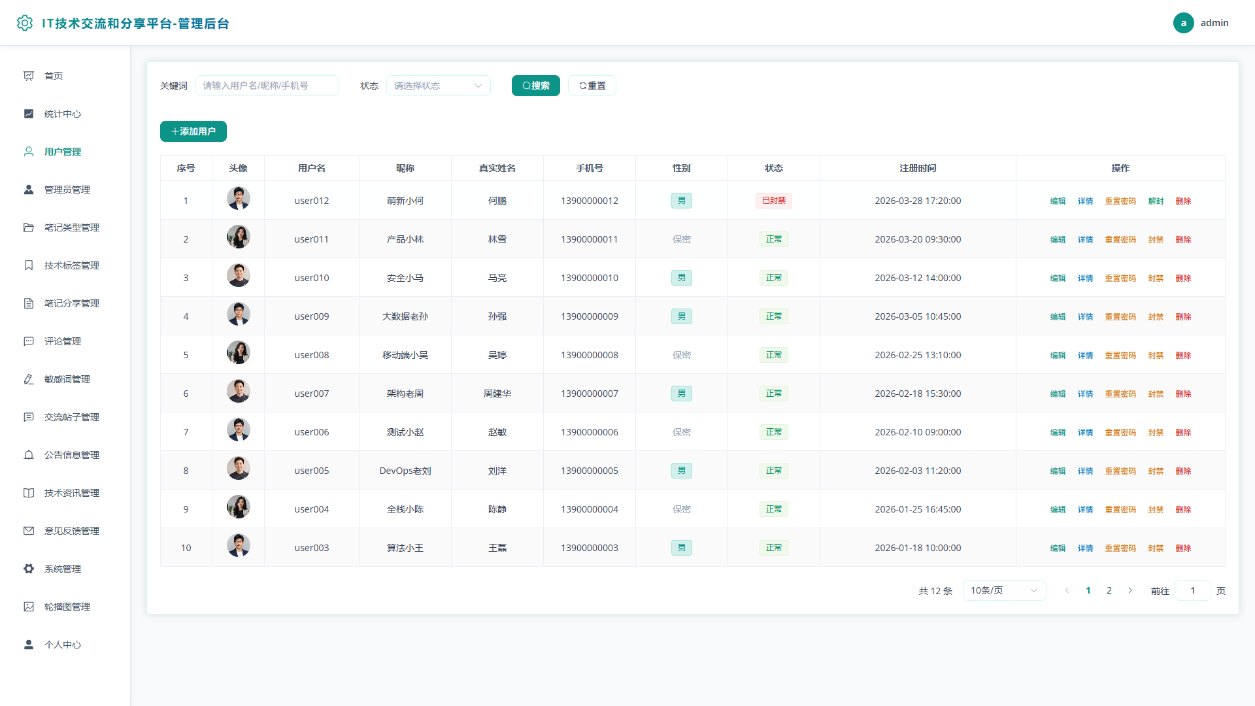The image size is (1255, 706).
Task: Click the 统计中心 chart icon
Action: [x=29, y=114]
